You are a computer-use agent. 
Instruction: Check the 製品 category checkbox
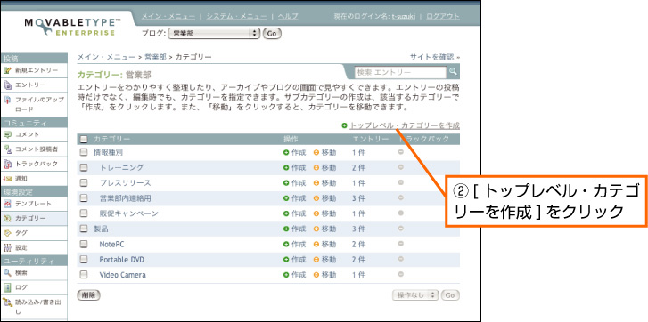84,229
